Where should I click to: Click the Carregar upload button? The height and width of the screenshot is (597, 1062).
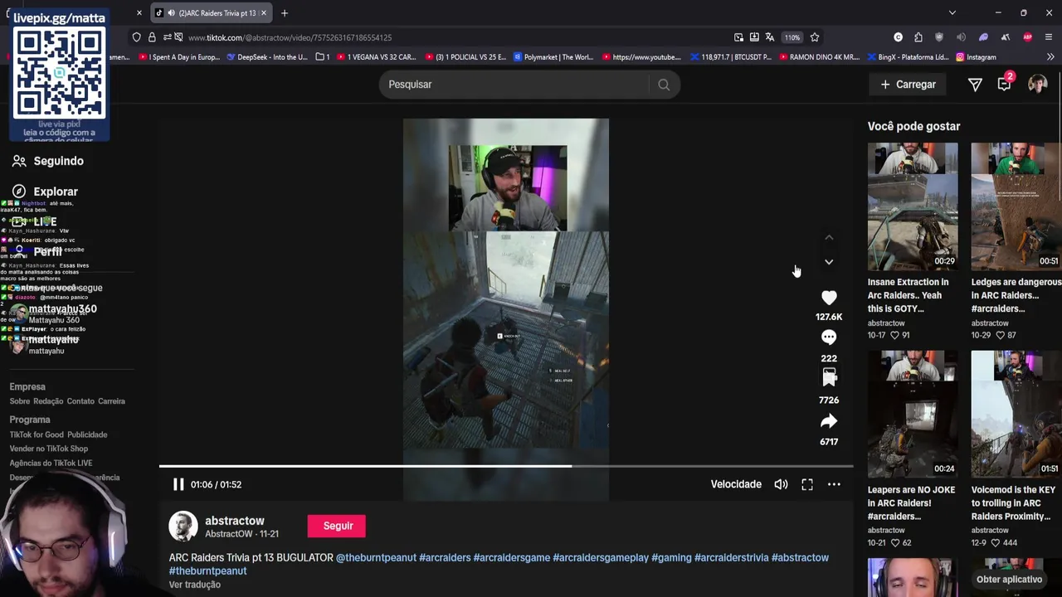coord(909,85)
